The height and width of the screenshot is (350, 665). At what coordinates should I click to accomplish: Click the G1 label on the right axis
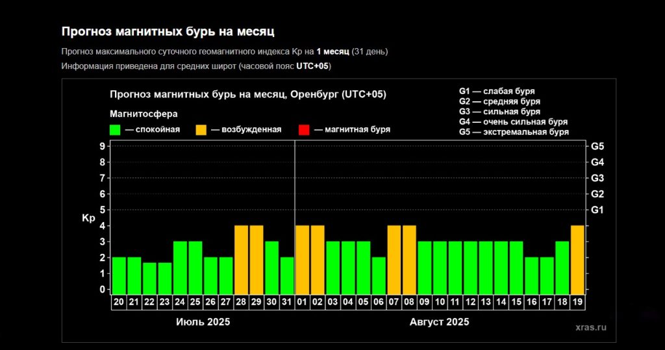pos(597,210)
